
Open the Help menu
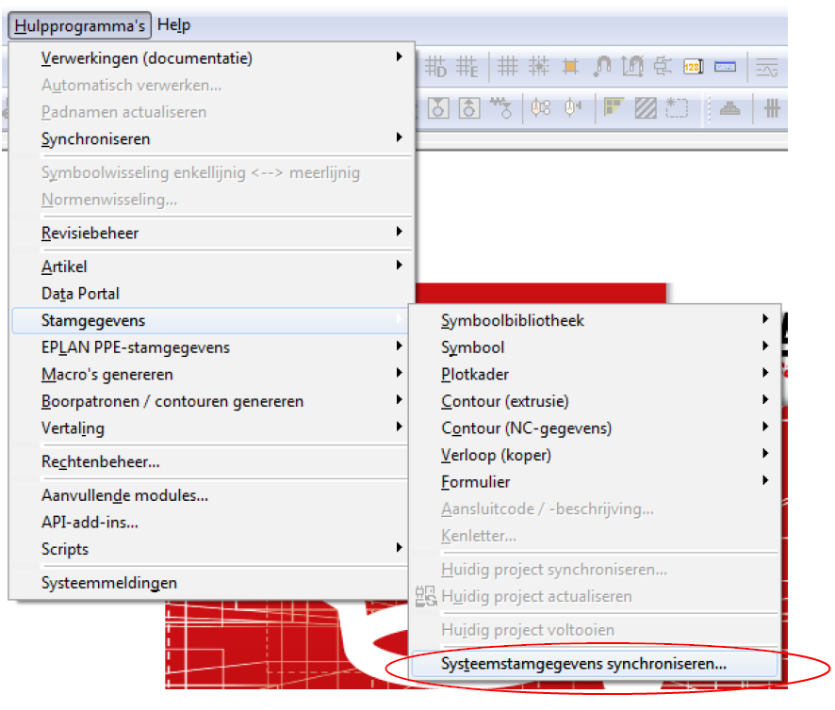coord(173,25)
